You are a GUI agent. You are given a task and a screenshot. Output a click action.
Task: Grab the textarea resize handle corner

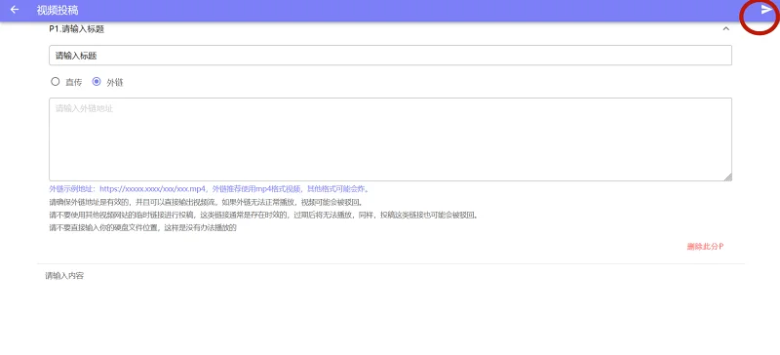pos(727,177)
